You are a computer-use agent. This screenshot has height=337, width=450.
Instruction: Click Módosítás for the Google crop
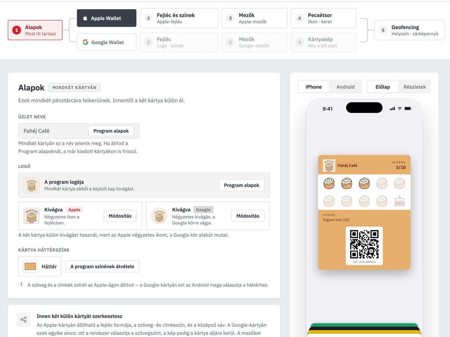(248, 216)
